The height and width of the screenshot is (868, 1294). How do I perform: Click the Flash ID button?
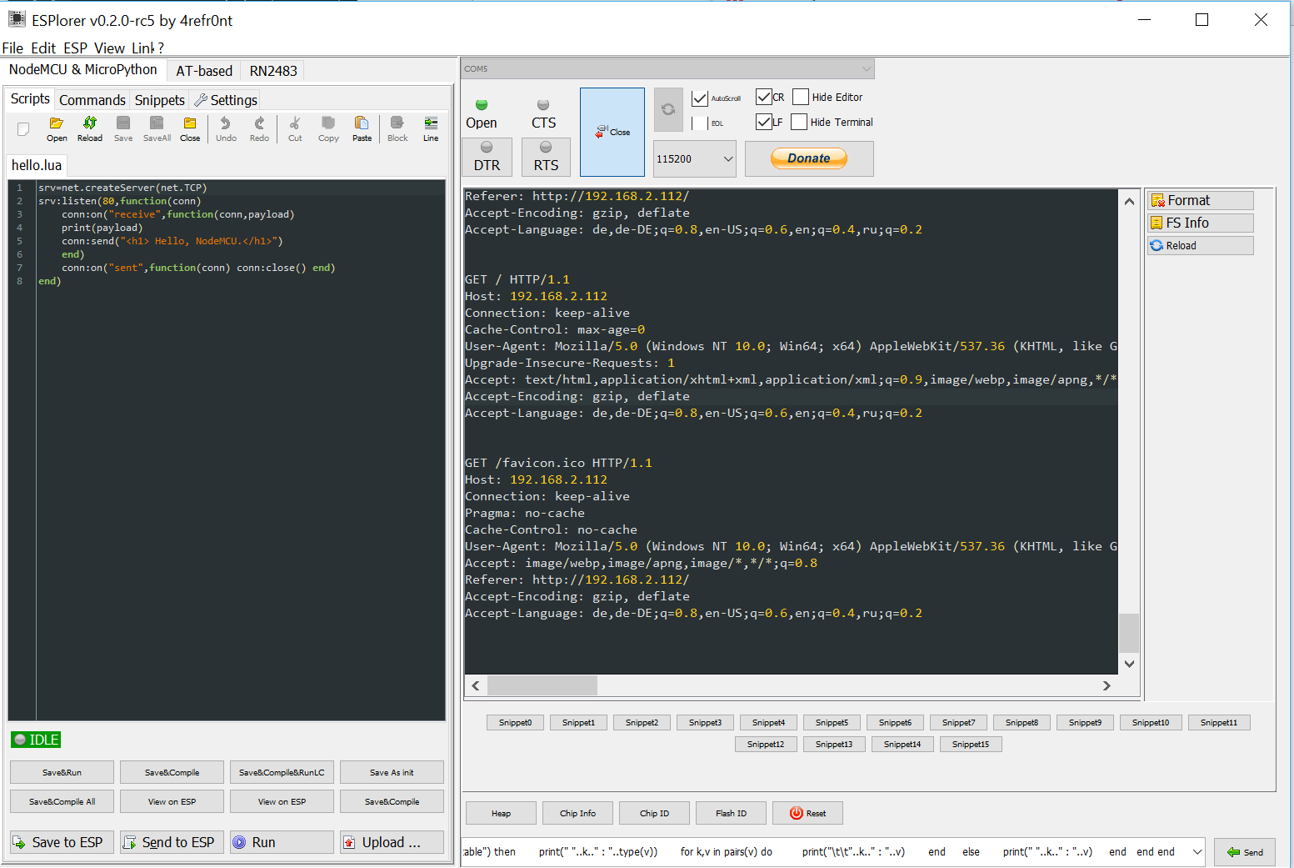tap(731, 813)
